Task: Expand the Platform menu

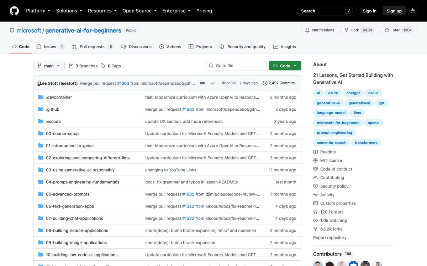Action: [x=38, y=11]
